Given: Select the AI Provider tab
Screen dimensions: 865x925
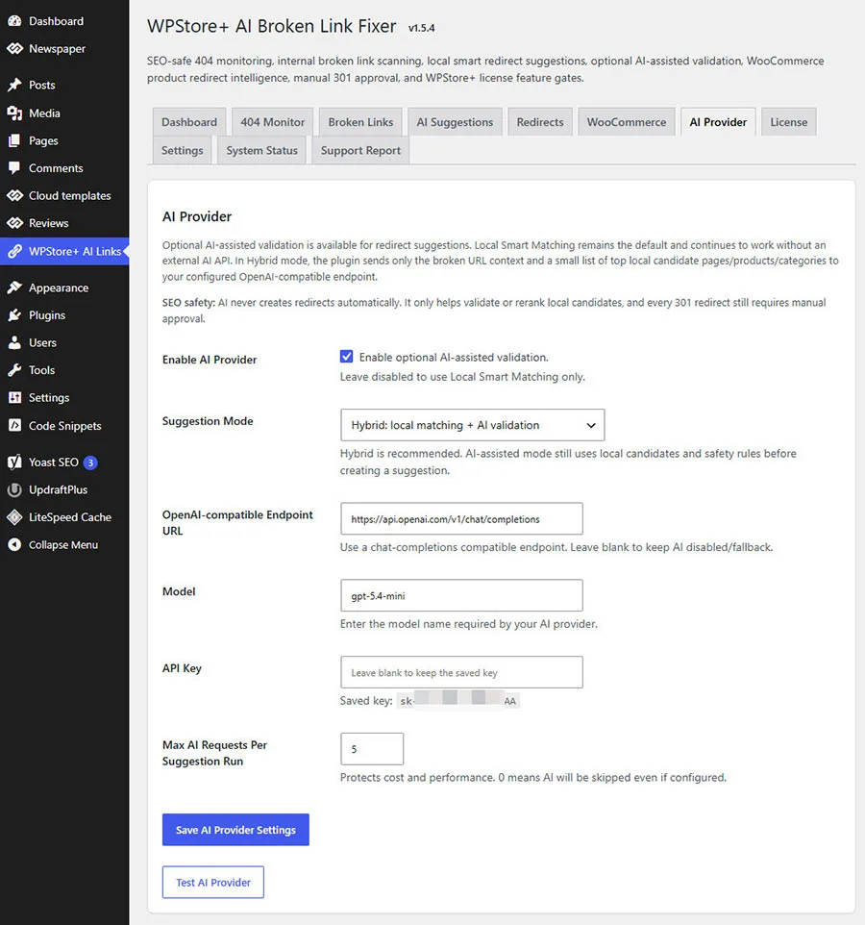Looking at the screenshot, I should click(x=718, y=122).
